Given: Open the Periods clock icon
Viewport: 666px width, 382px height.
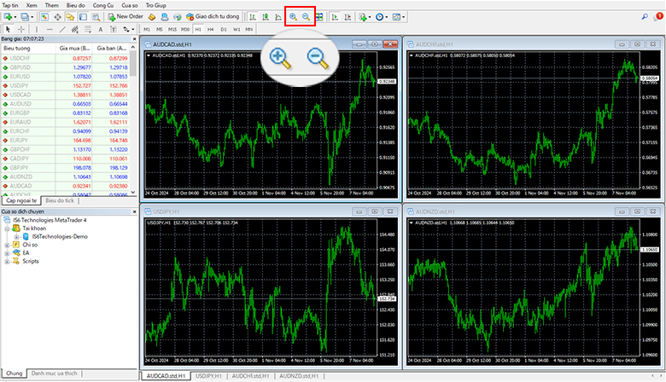Looking at the screenshot, I should coord(380,17).
